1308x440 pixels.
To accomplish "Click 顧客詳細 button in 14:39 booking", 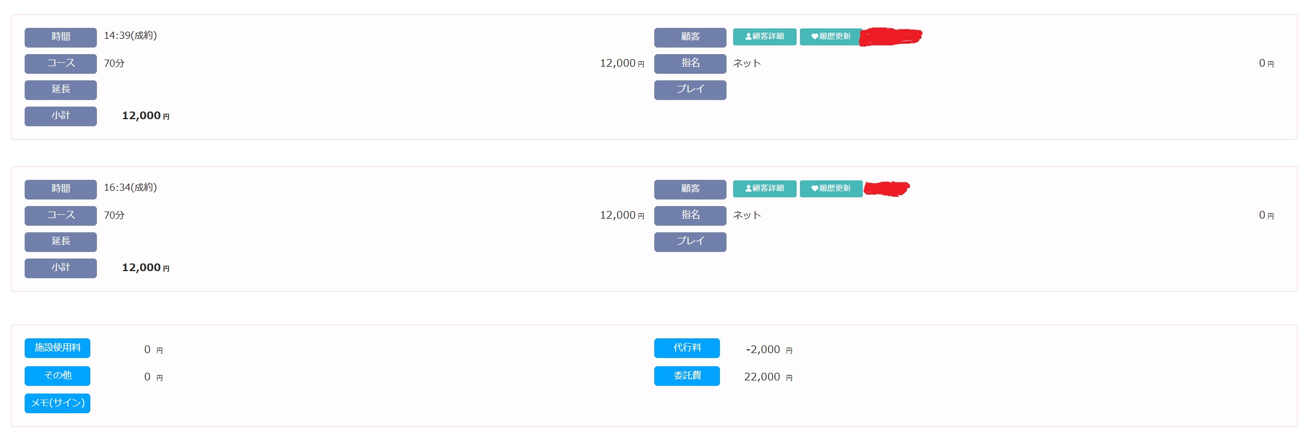I will 764,37.
